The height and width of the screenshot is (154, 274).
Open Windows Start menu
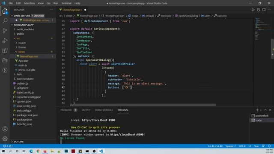3,151
